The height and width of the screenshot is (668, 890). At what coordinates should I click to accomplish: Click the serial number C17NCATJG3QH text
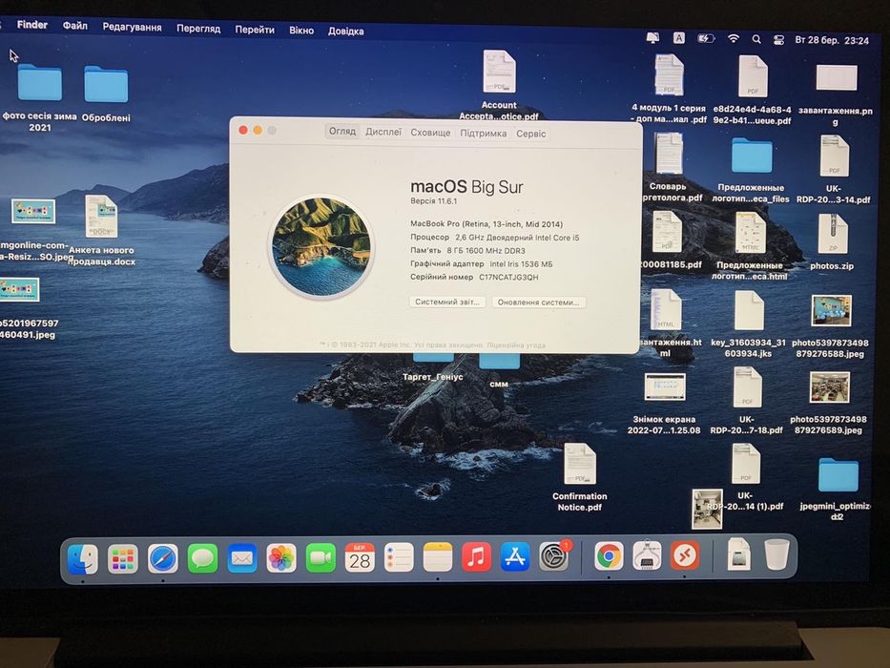[508, 277]
